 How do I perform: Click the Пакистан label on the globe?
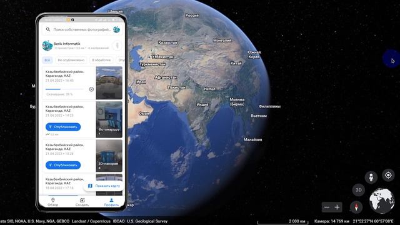pyautogui.click(x=176, y=87)
